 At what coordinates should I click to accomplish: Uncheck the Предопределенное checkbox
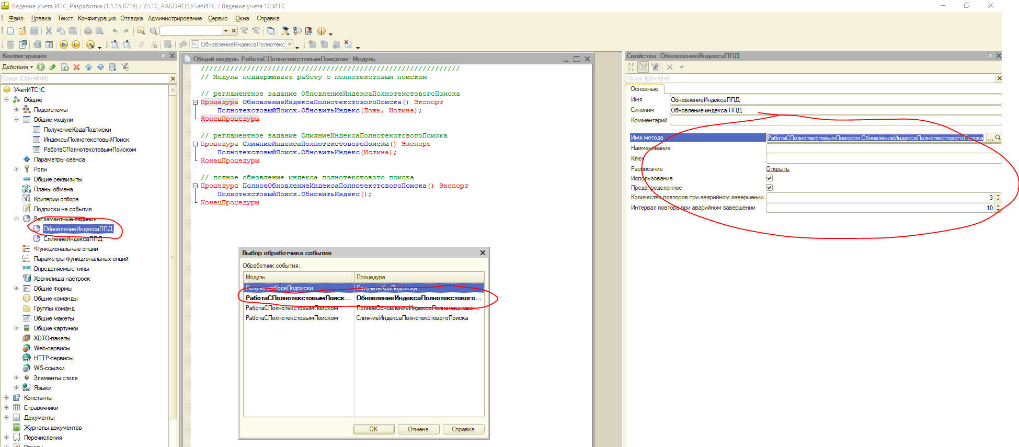coord(769,188)
